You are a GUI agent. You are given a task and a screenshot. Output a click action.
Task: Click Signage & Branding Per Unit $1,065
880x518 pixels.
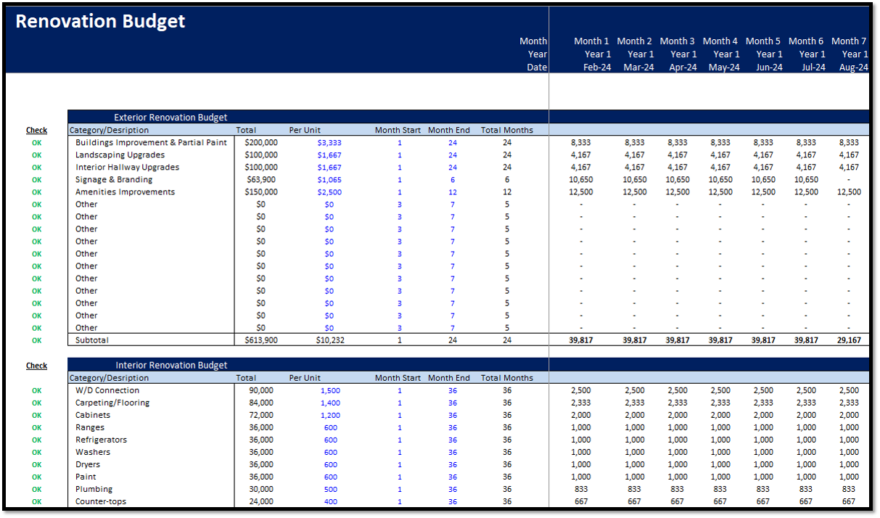point(329,180)
